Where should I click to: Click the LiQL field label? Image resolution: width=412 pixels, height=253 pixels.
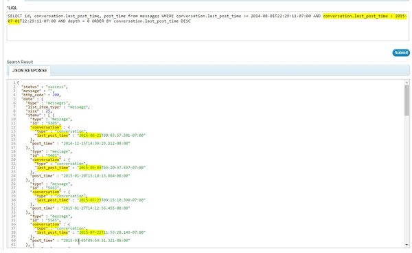point(12,8)
